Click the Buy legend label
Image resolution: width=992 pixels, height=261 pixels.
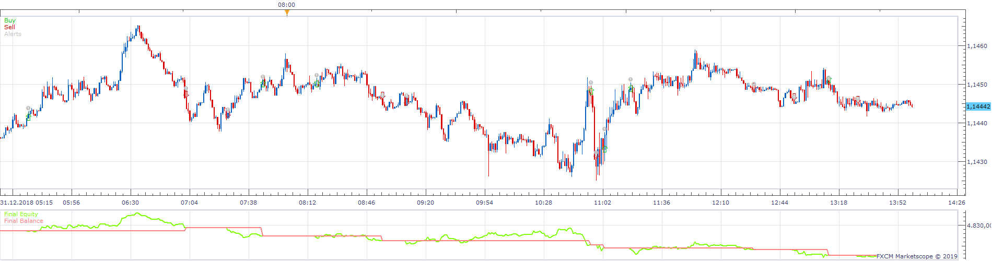pyautogui.click(x=10, y=20)
